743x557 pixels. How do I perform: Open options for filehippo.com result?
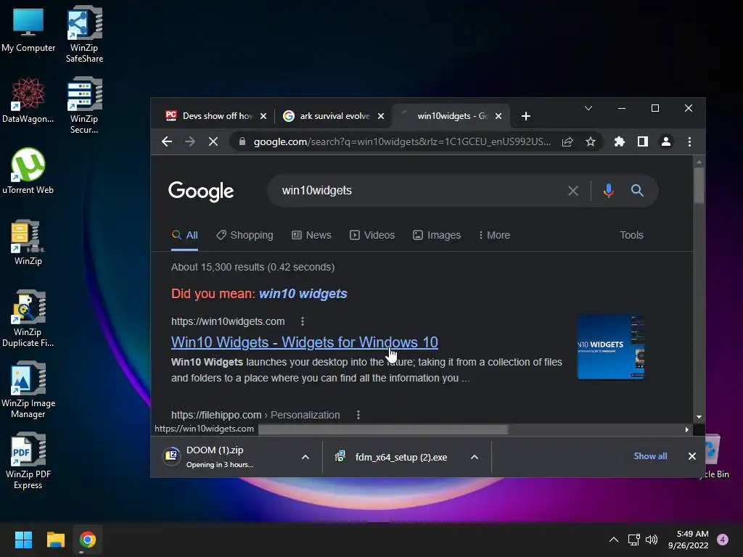pos(358,415)
